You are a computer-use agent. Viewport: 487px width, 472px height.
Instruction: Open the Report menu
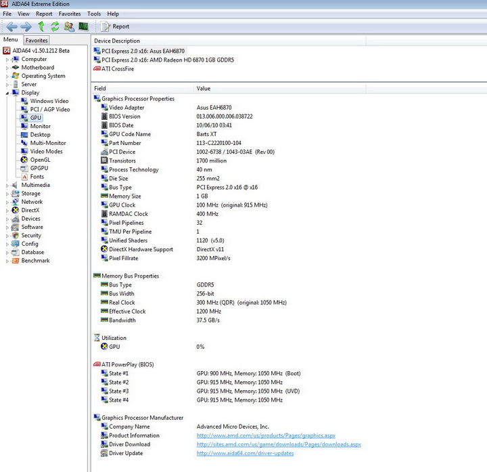(44, 14)
